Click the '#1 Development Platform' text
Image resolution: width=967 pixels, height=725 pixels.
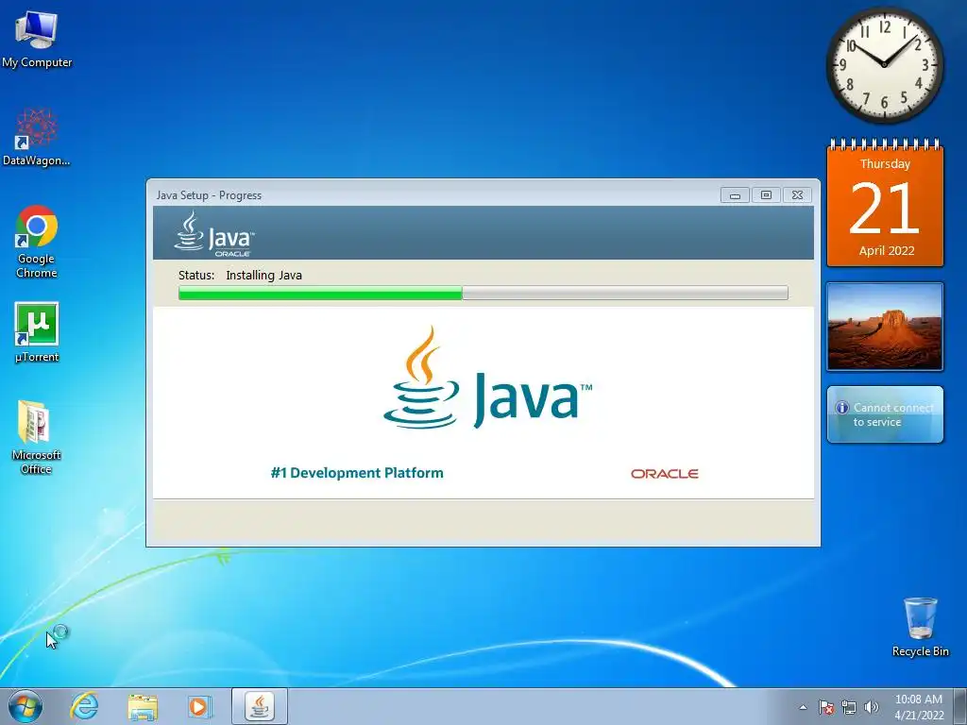[x=357, y=473]
